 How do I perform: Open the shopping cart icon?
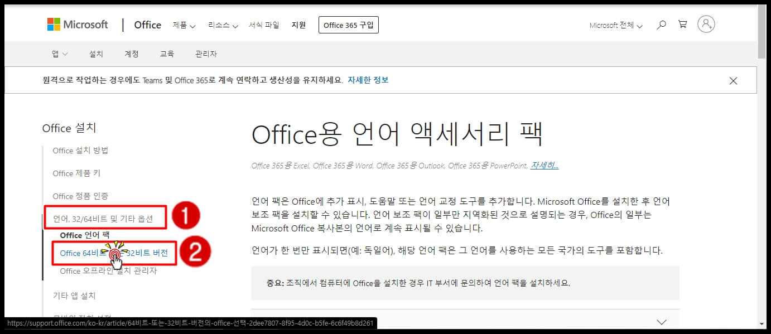click(682, 25)
